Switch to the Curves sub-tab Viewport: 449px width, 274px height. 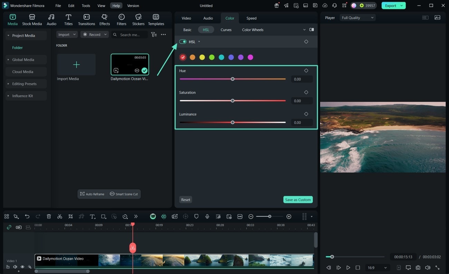(226, 30)
